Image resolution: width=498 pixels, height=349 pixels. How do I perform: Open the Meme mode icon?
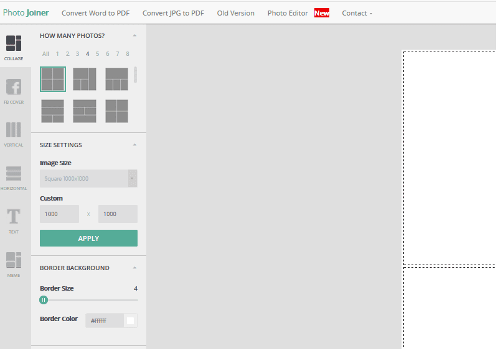point(14,260)
